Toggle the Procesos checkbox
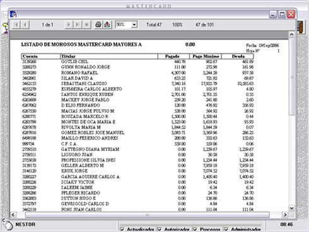 point(195,229)
